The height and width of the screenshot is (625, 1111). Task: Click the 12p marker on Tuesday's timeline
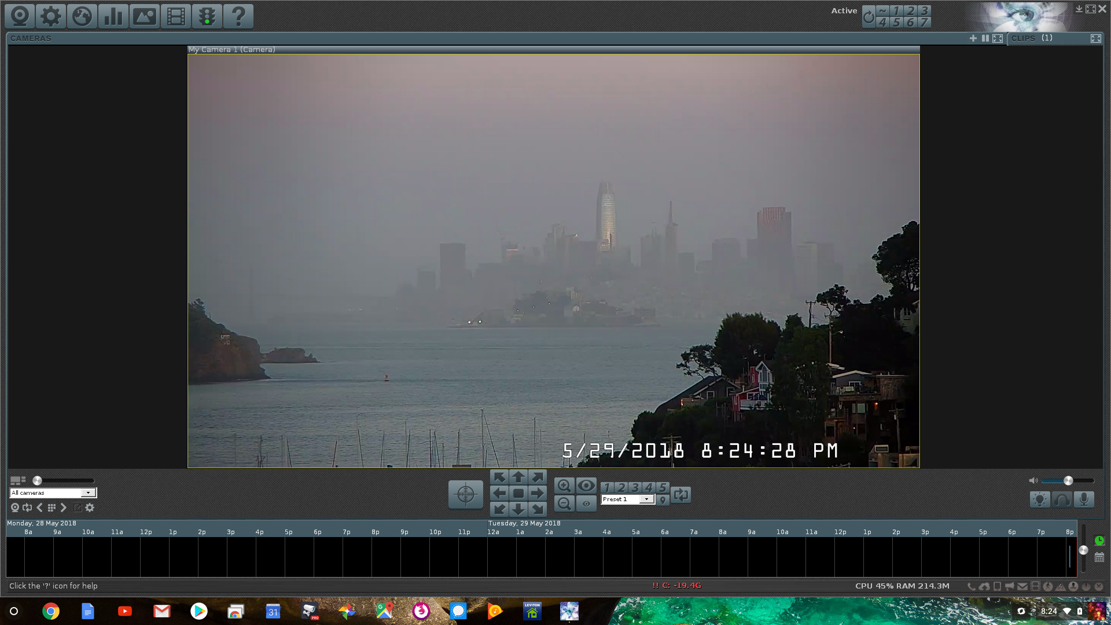click(840, 532)
